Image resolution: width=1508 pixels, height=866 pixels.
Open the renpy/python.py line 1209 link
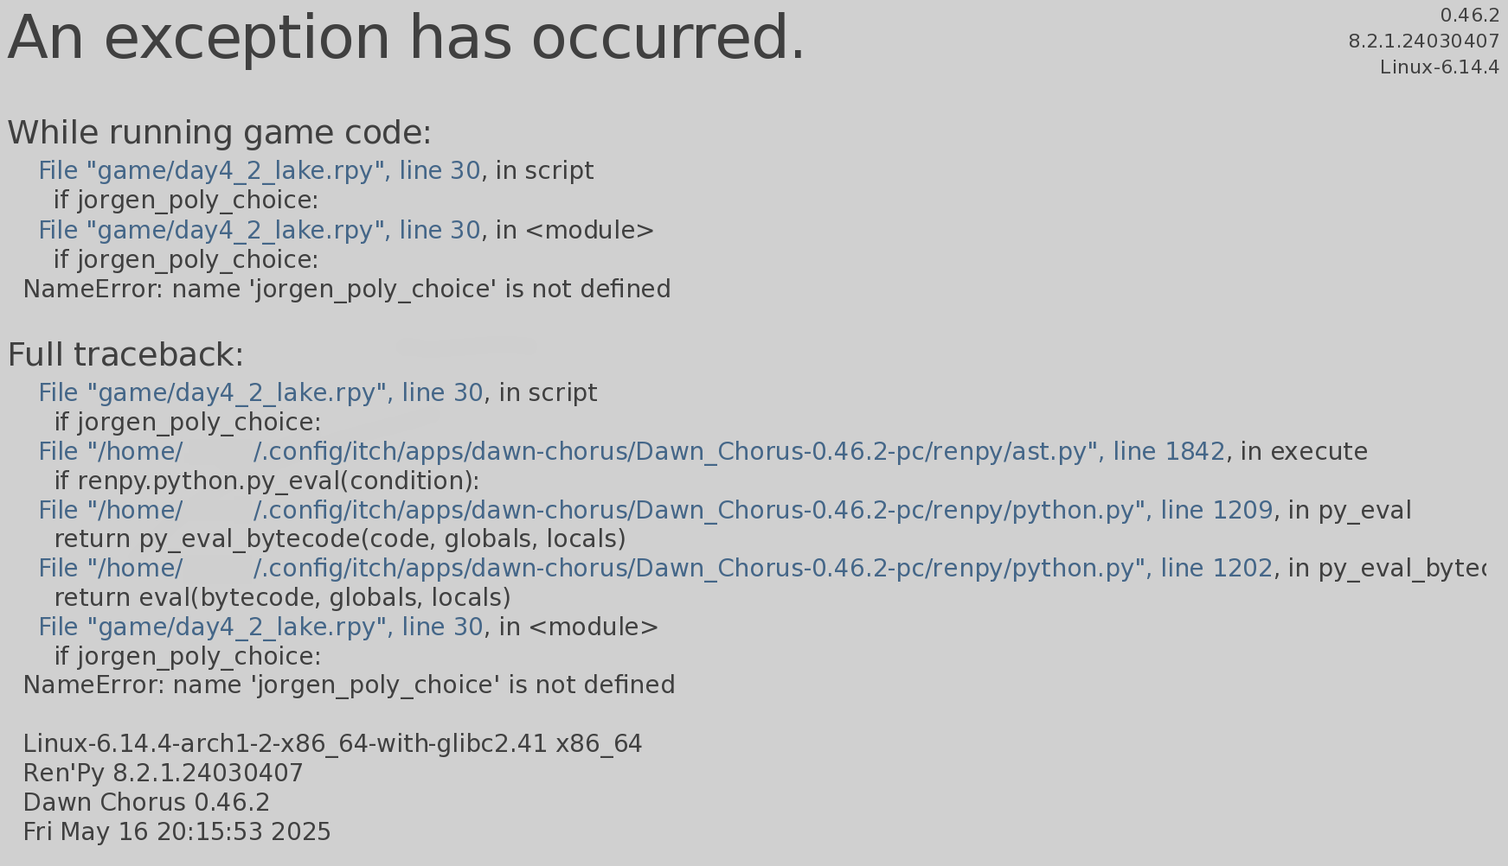655,511
